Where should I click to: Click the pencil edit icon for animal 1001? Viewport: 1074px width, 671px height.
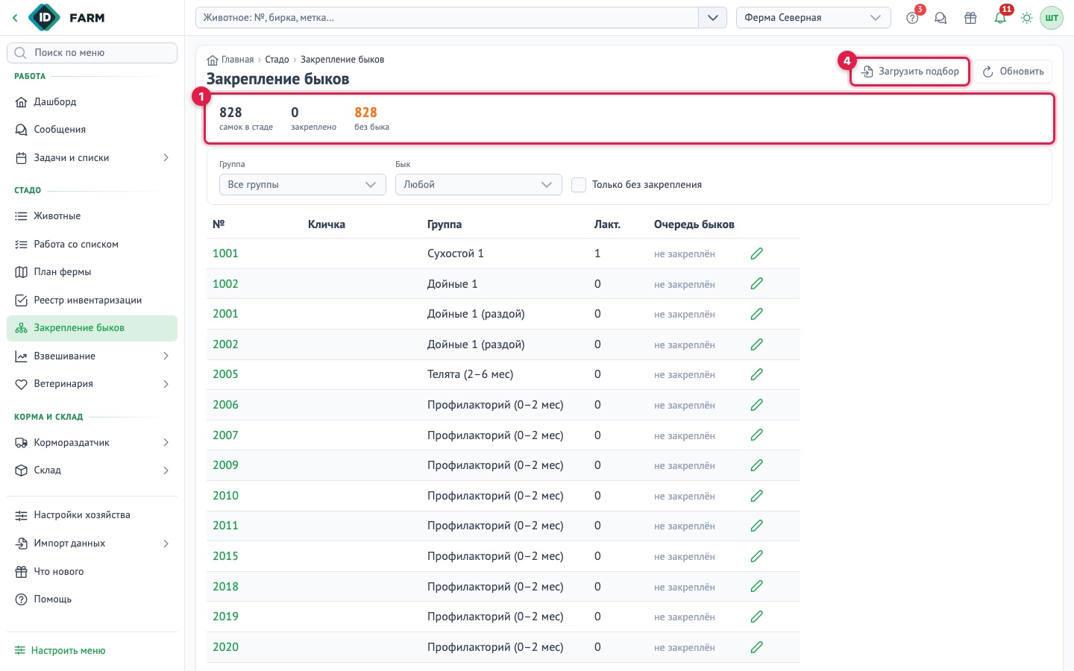[756, 253]
